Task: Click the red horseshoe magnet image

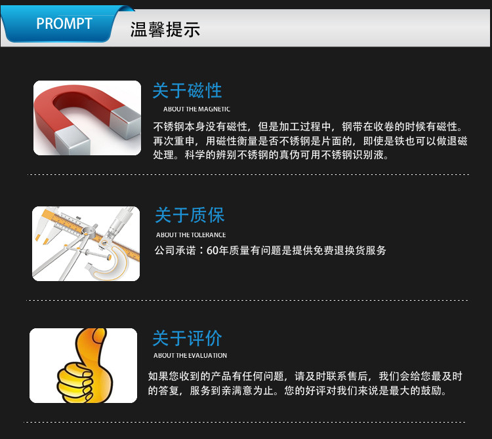Action: click(x=87, y=118)
